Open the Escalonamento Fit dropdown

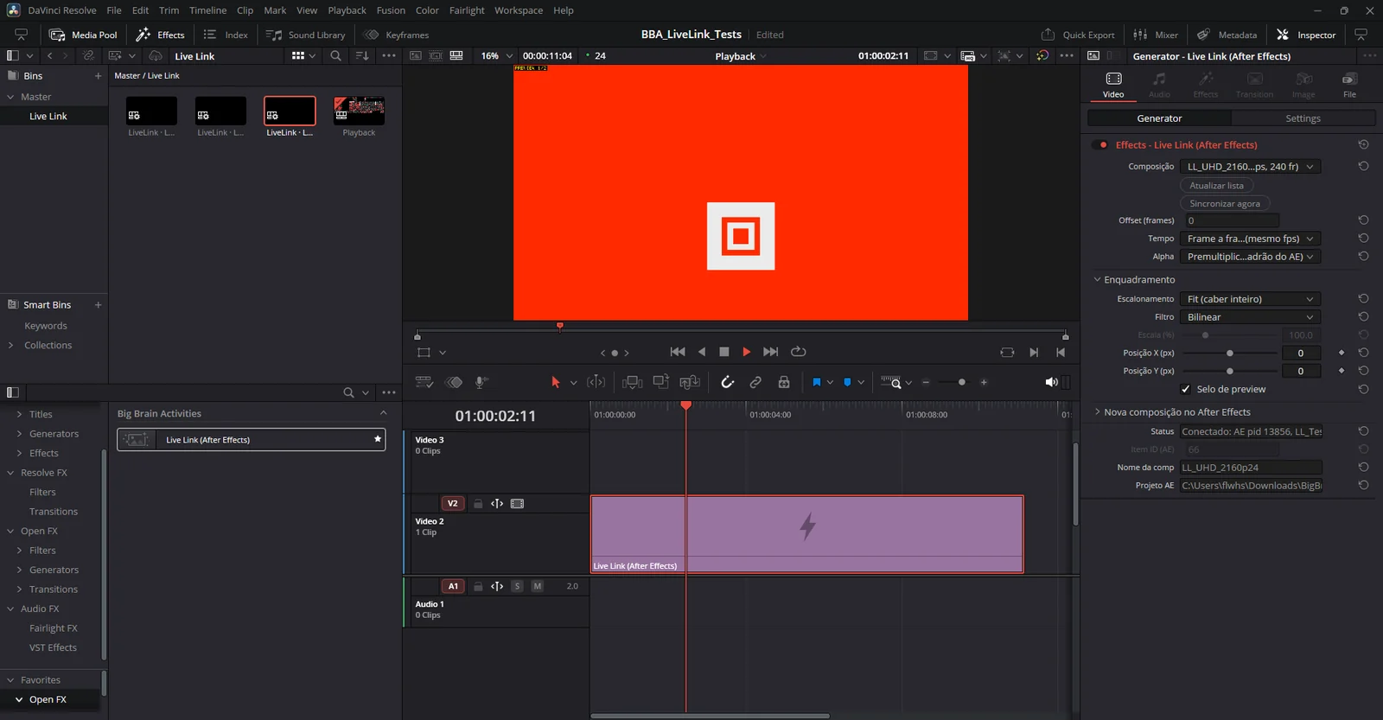point(1250,299)
